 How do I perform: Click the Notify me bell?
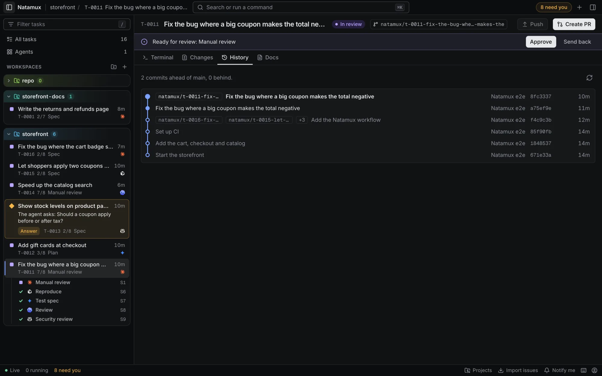click(x=560, y=370)
